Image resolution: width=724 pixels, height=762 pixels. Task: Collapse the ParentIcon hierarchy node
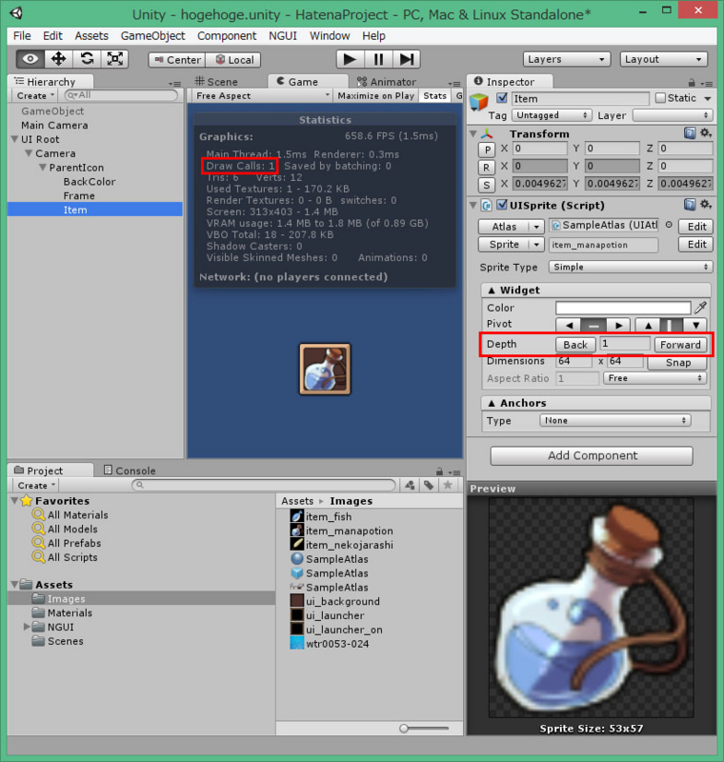click(43, 168)
